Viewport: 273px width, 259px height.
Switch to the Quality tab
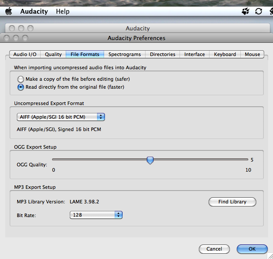tap(53, 54)
